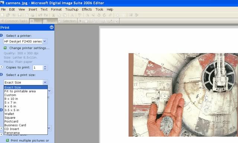Open the View menu
Screen dimensions: 238x143
(x=22, y=9)
